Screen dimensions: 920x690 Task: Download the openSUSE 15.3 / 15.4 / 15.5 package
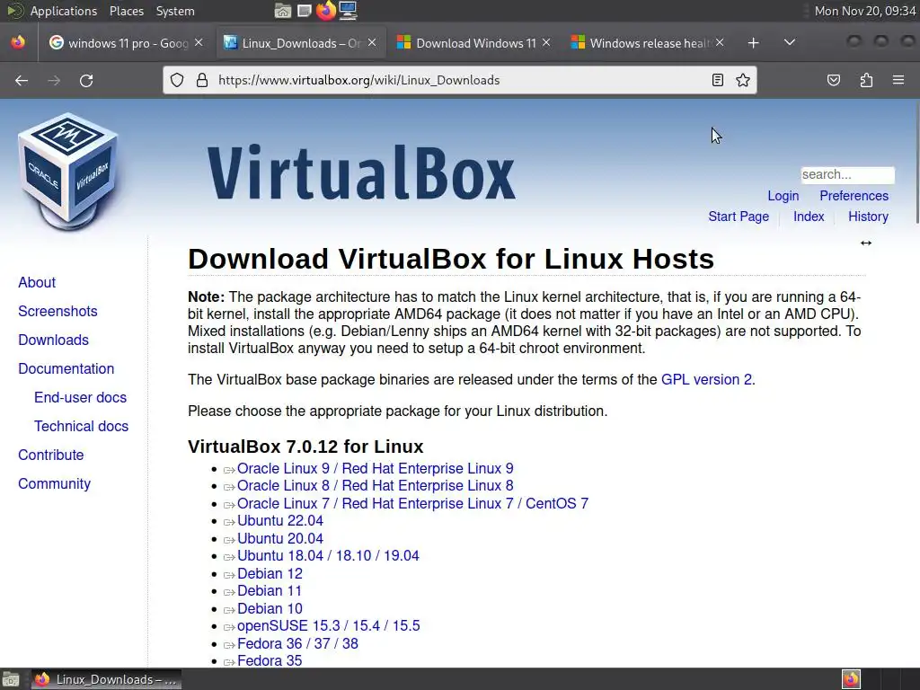[329, 626]
